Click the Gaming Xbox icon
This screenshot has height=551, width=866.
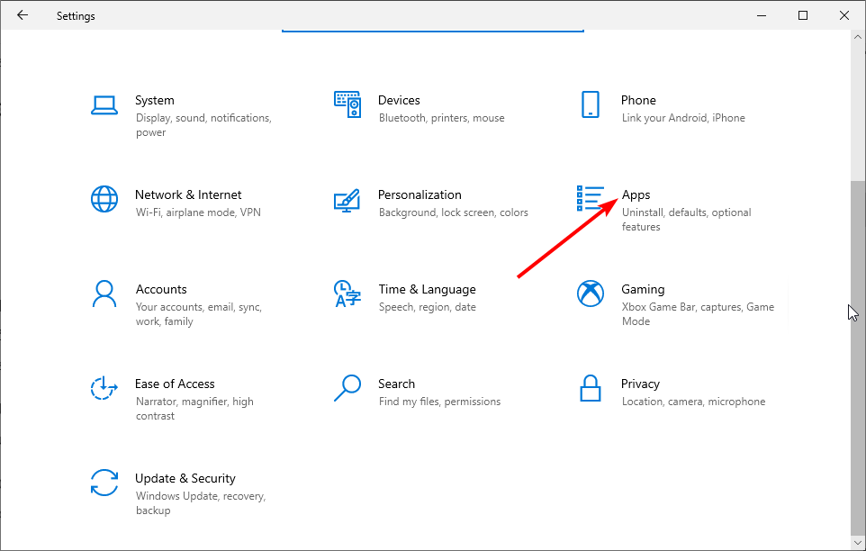click(x=591, y=294)
